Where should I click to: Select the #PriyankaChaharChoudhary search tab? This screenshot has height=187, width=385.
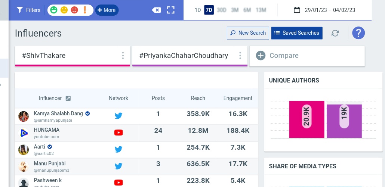[x=190, y=56]
